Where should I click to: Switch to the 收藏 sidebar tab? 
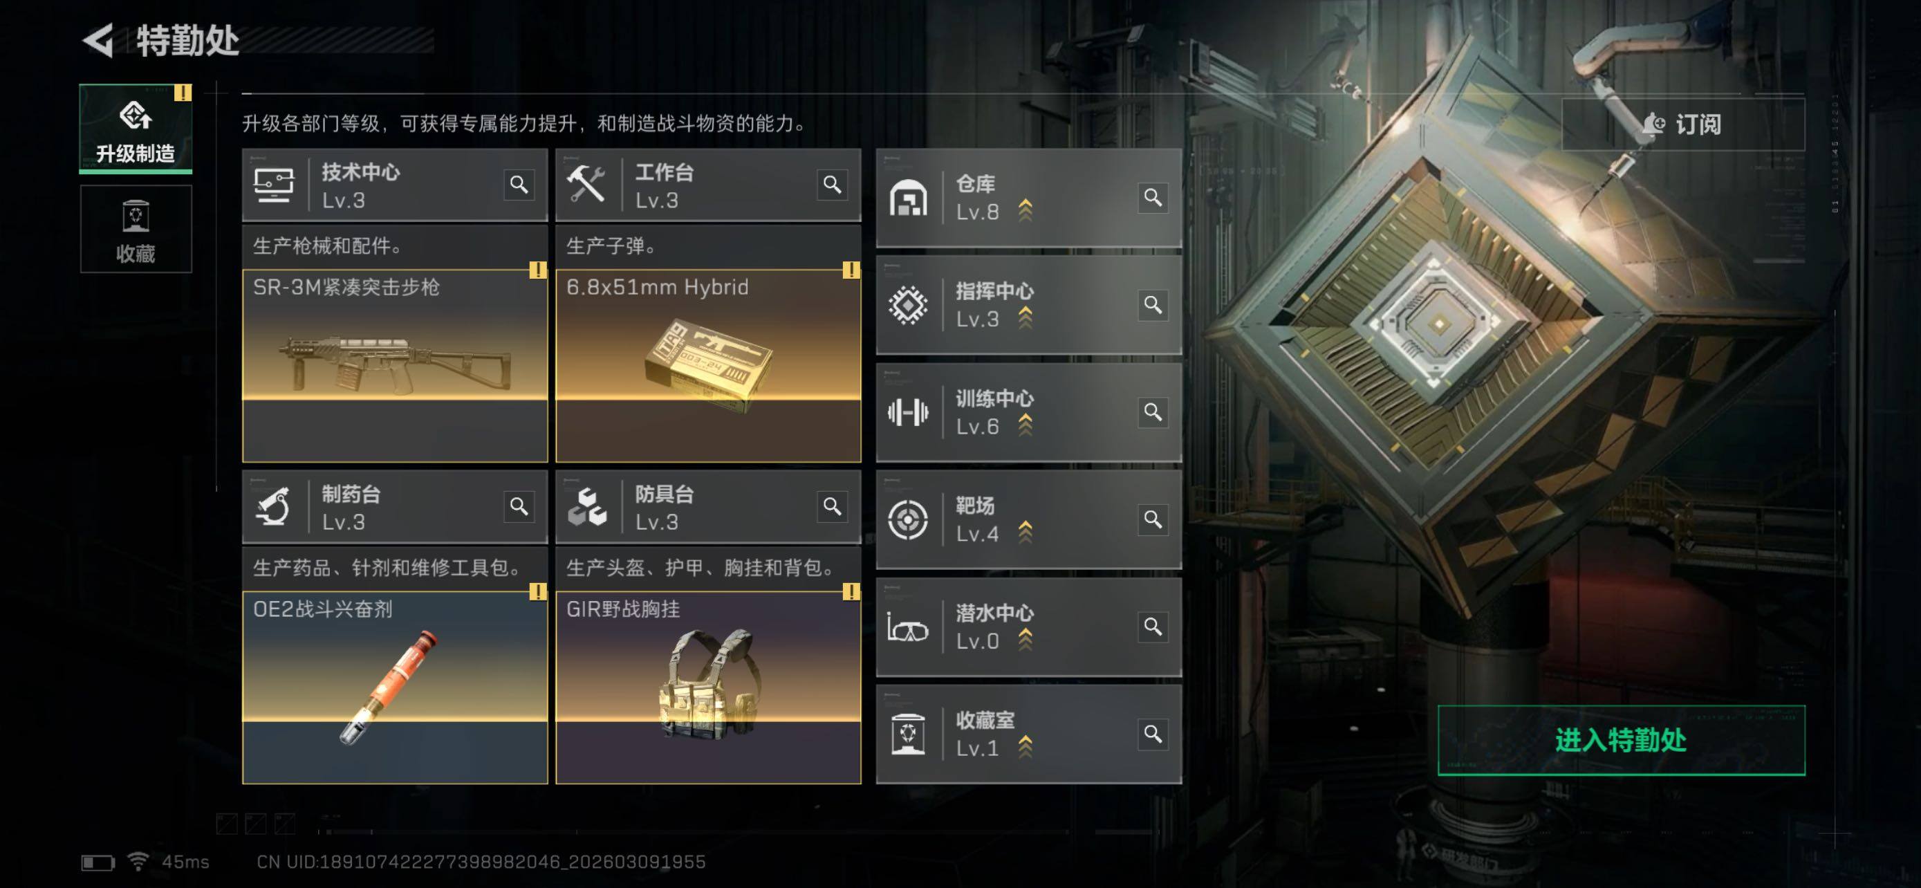tap(136, 229)
